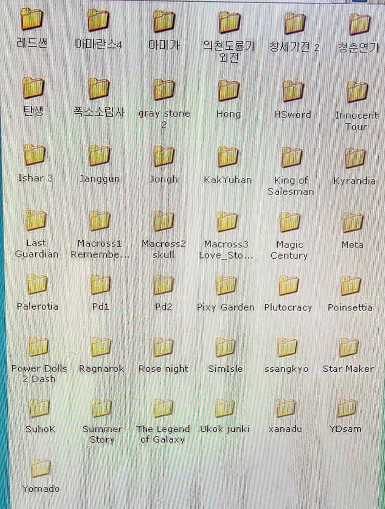
Task: Click the Magic Century folder
Action: (290, 222)
